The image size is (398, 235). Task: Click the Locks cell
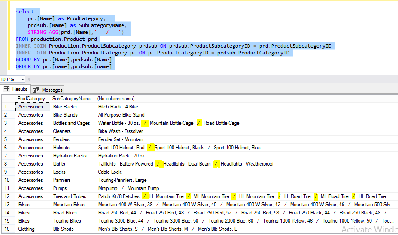(x=72, y=172)
